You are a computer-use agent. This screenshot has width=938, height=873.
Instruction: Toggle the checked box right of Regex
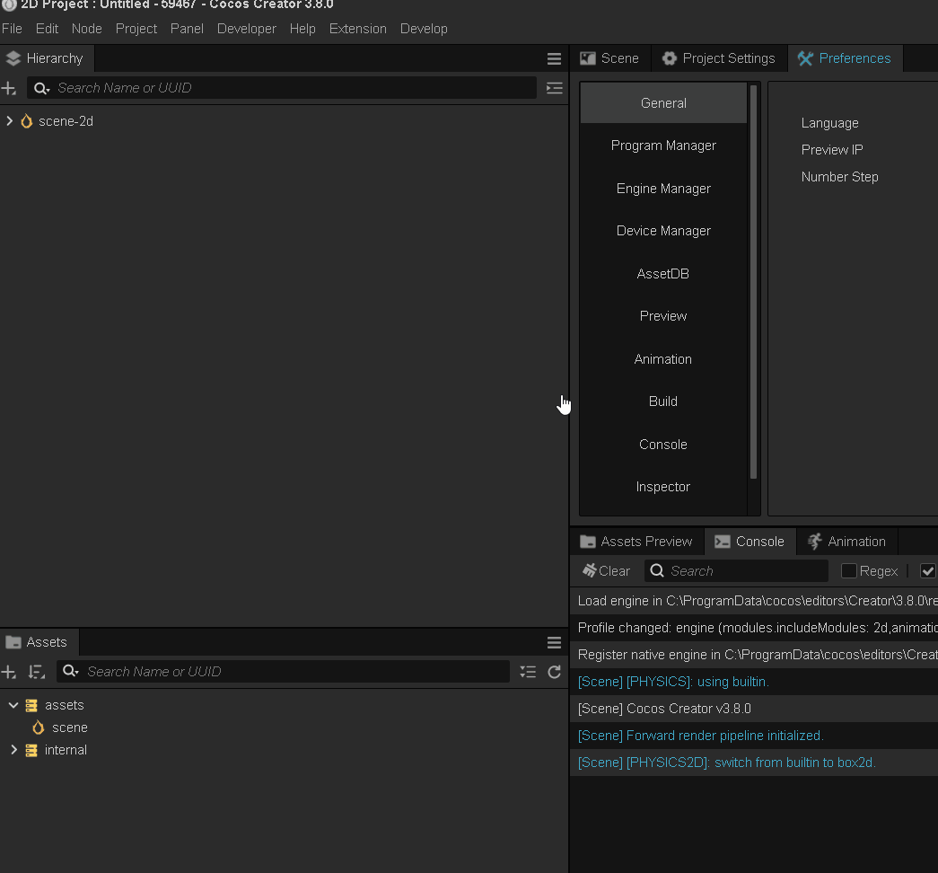[x=928, y=571]
